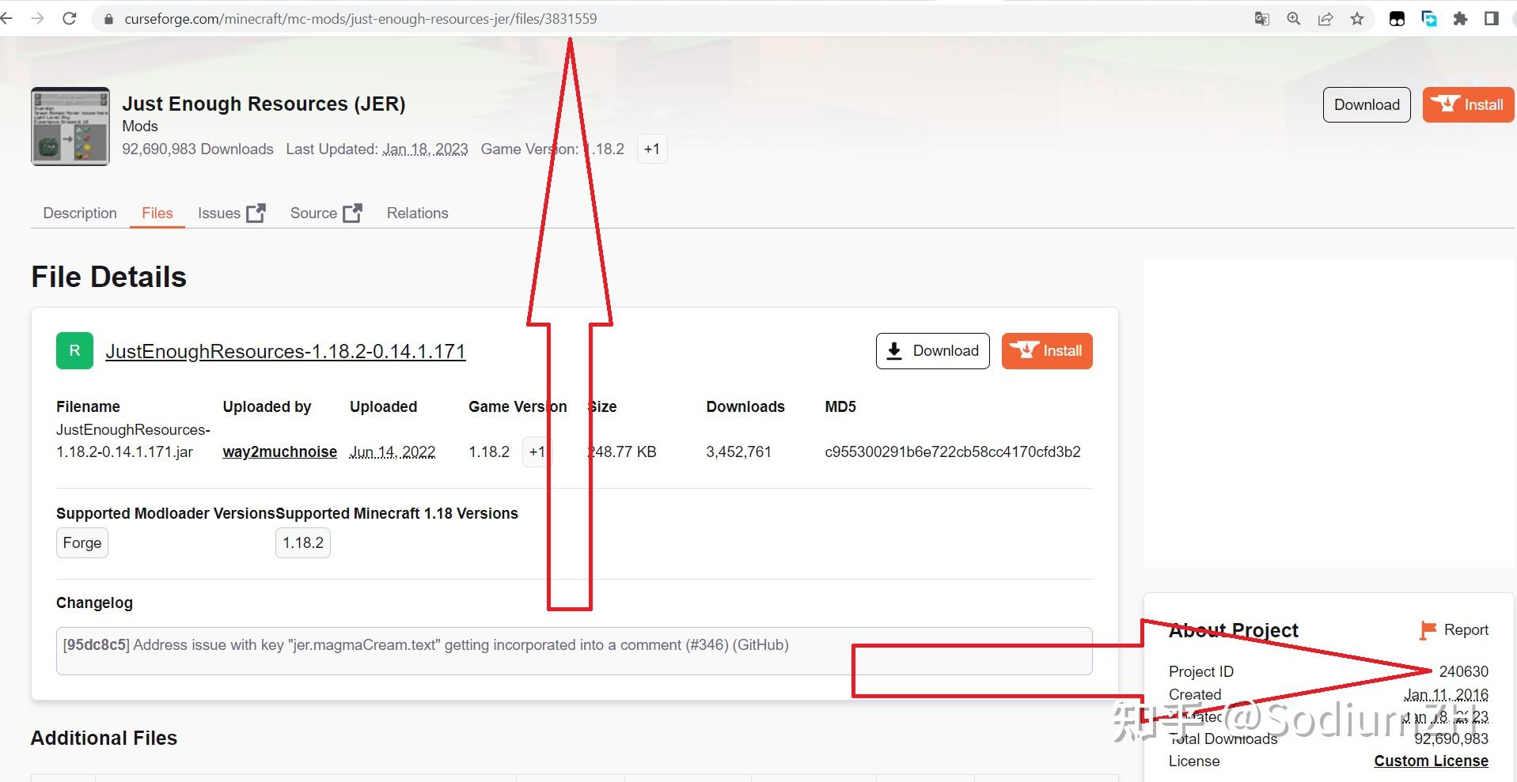Select the changelog text box

tap(574, 651)
